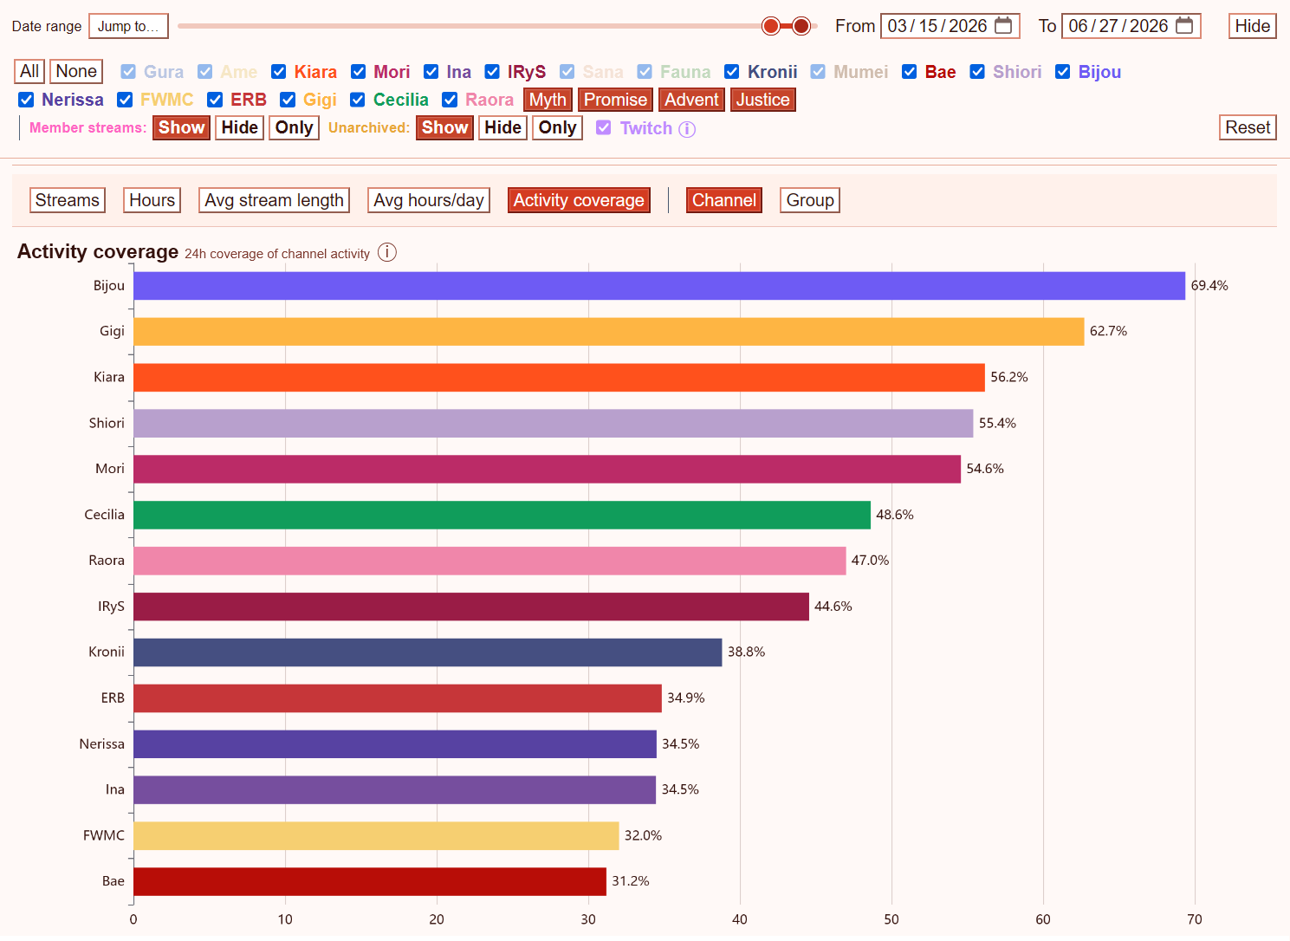Uncheck the FWMC checkbox

(125, 100)
